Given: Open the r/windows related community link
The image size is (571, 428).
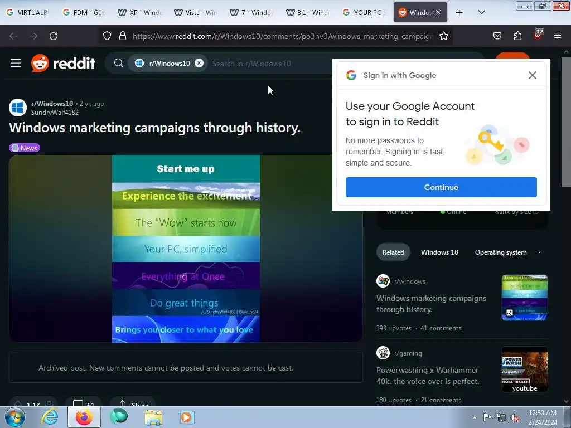Looking at the screenshot, I should 410,281.
